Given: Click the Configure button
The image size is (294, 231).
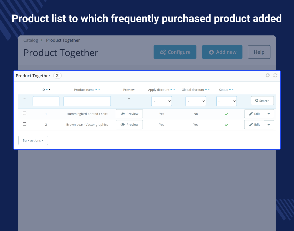Looking at the screenshot, I should (175, 52).
